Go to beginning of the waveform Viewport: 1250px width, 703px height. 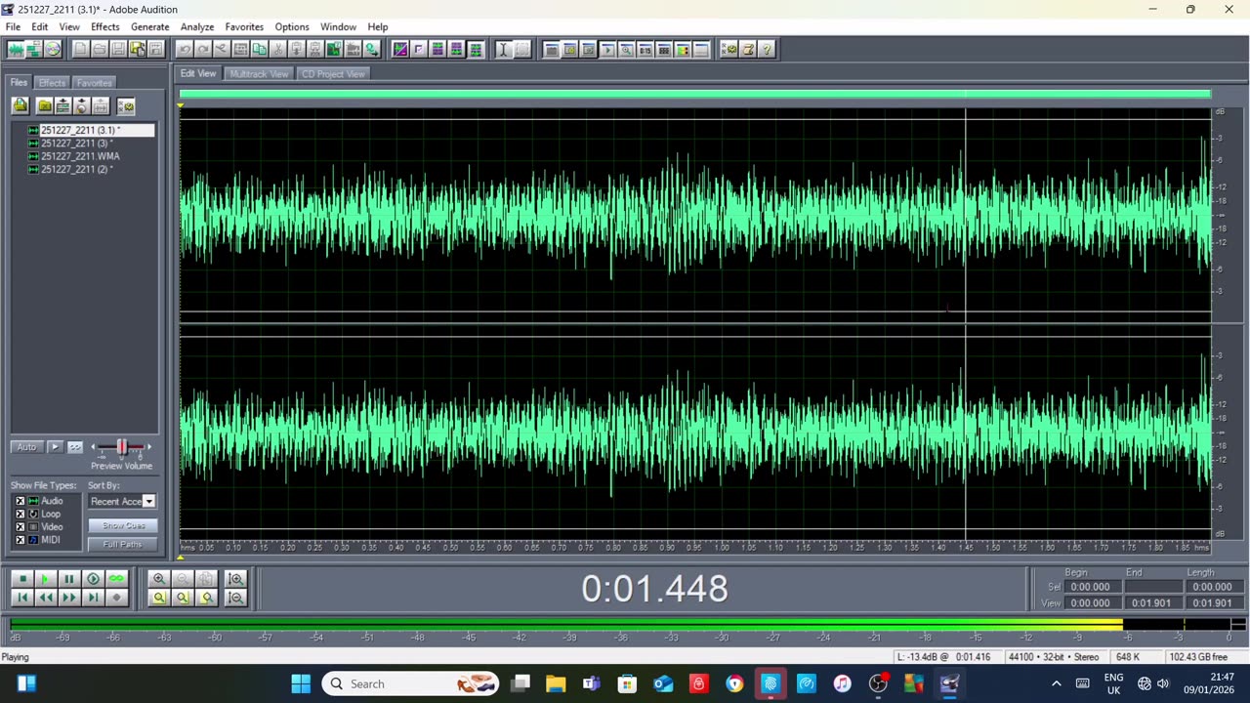[x=22, y=597]
